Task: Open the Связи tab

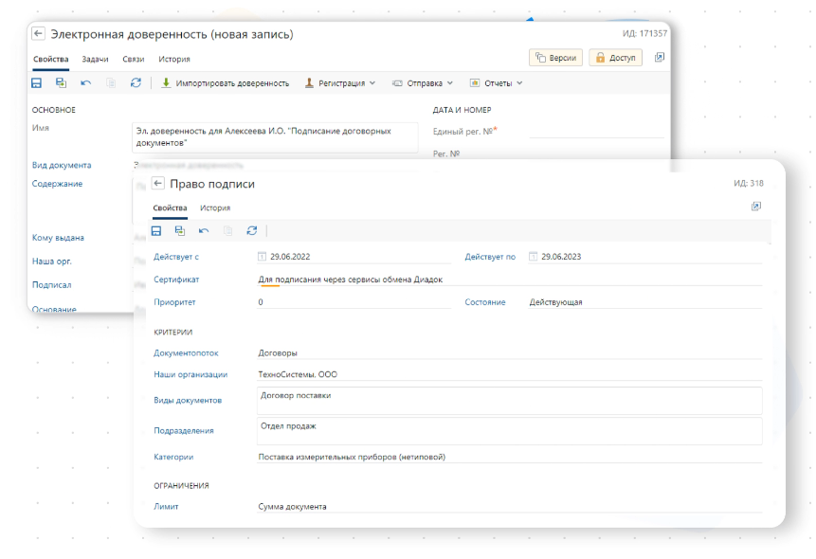Action: (134, 59)
